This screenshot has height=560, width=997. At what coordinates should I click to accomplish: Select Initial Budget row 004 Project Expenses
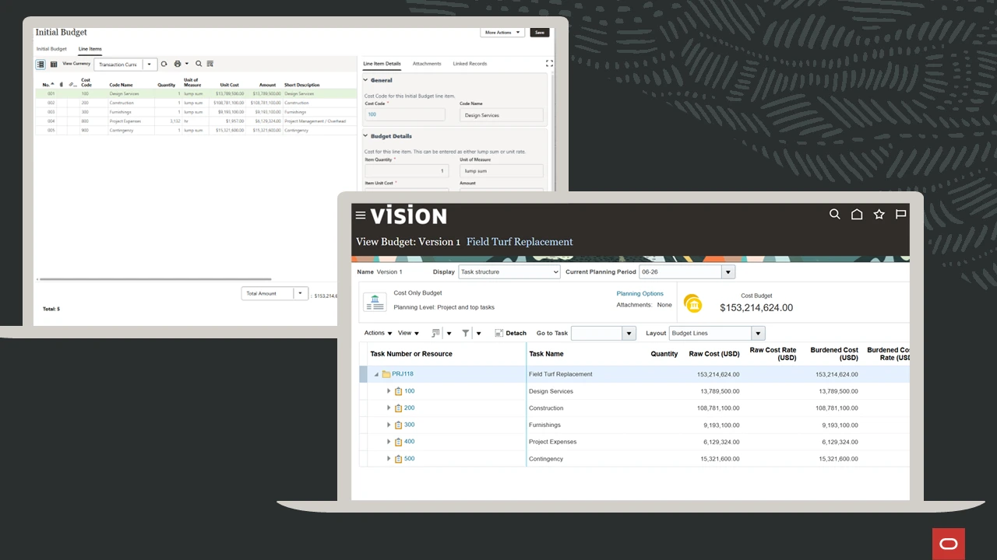click(x=195, y=121)
